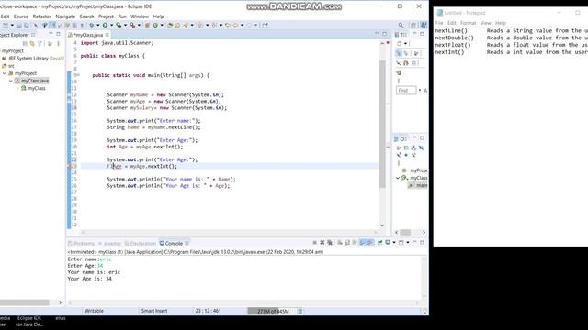Click the magnifier Search icon at toolbar right
The height and width of the screenshot is (330, 588).
point(401,25)
